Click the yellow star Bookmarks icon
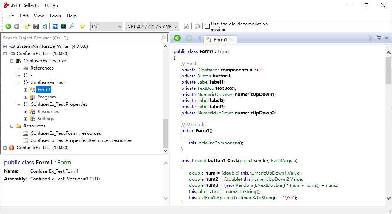This screenshot has width=392, height=214. tap(82, 26)
